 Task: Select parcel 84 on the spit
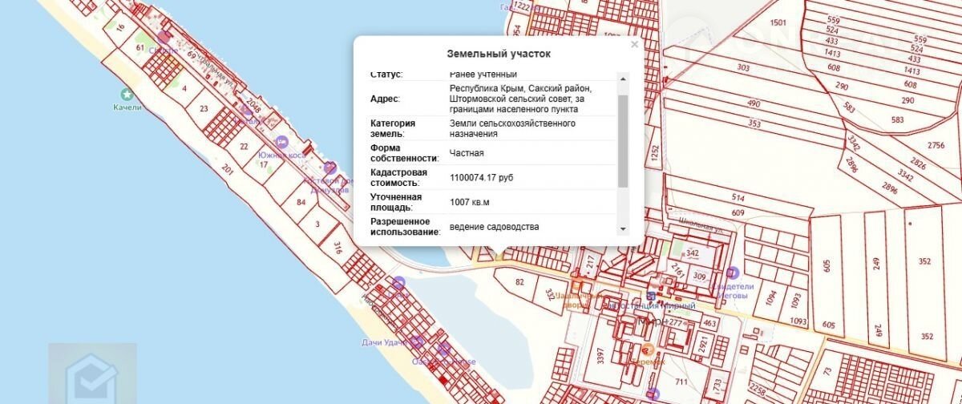pos(301,203)
